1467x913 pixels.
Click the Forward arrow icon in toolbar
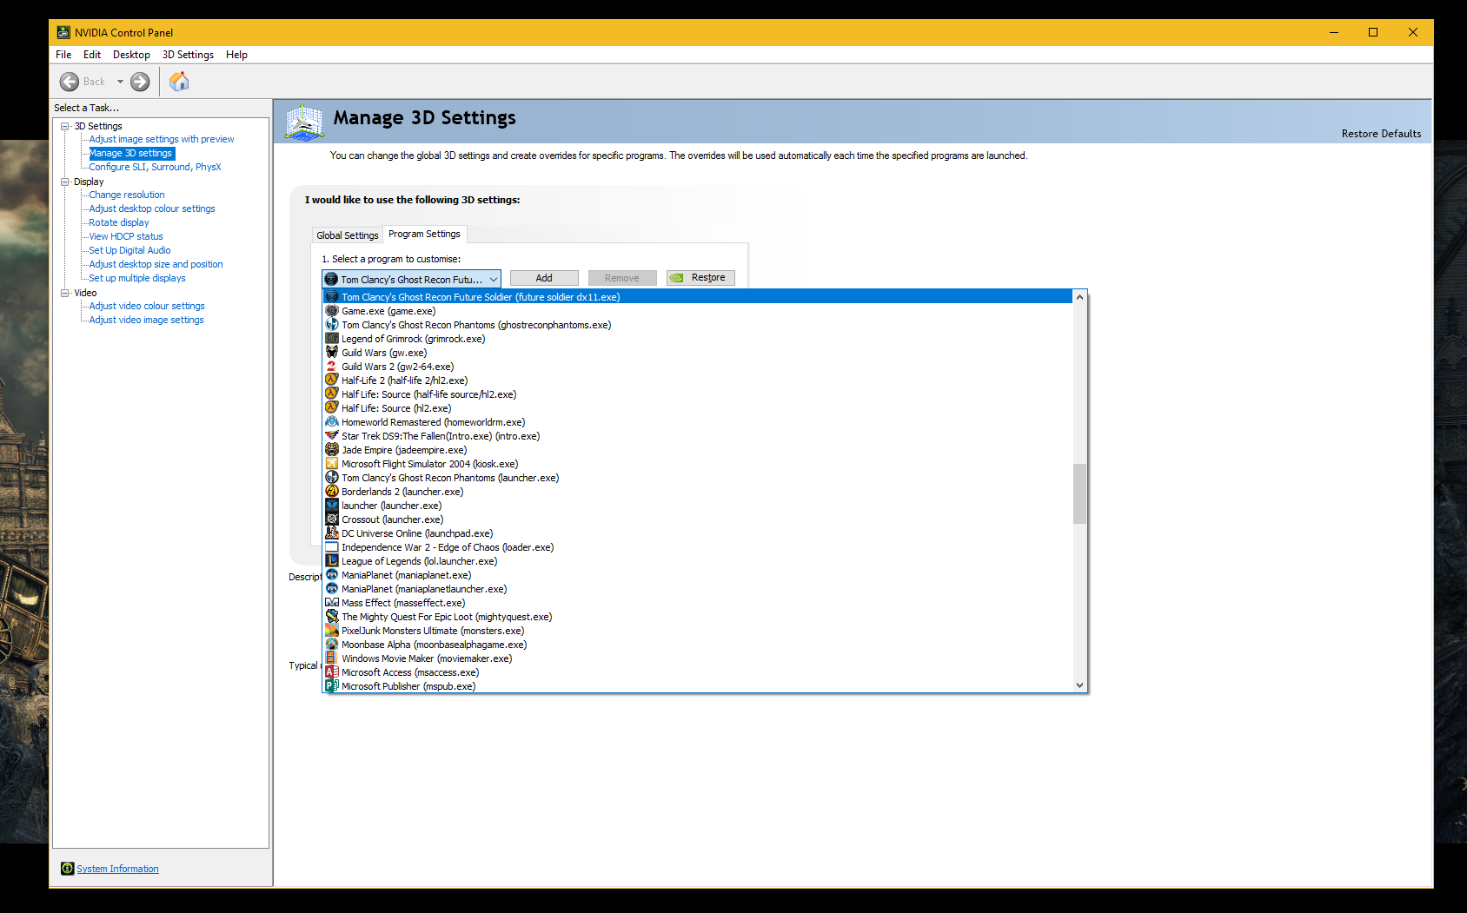pos(140,82)
